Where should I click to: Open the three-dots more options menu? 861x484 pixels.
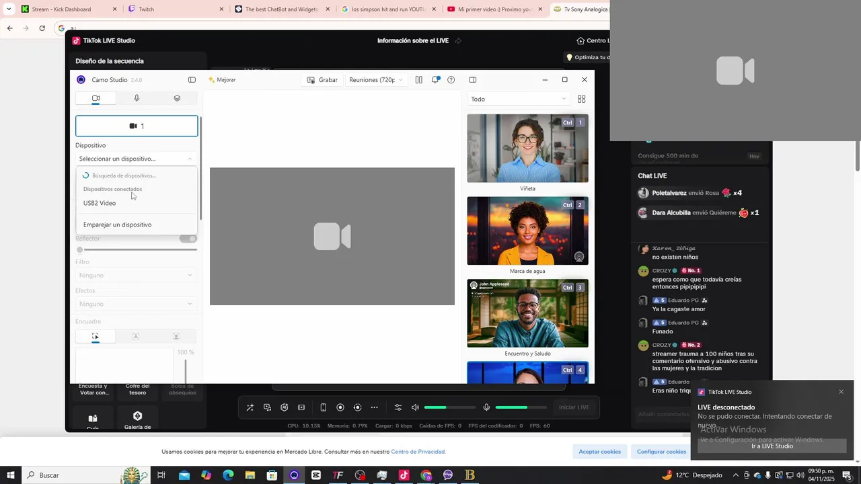[x=375, y=407]
